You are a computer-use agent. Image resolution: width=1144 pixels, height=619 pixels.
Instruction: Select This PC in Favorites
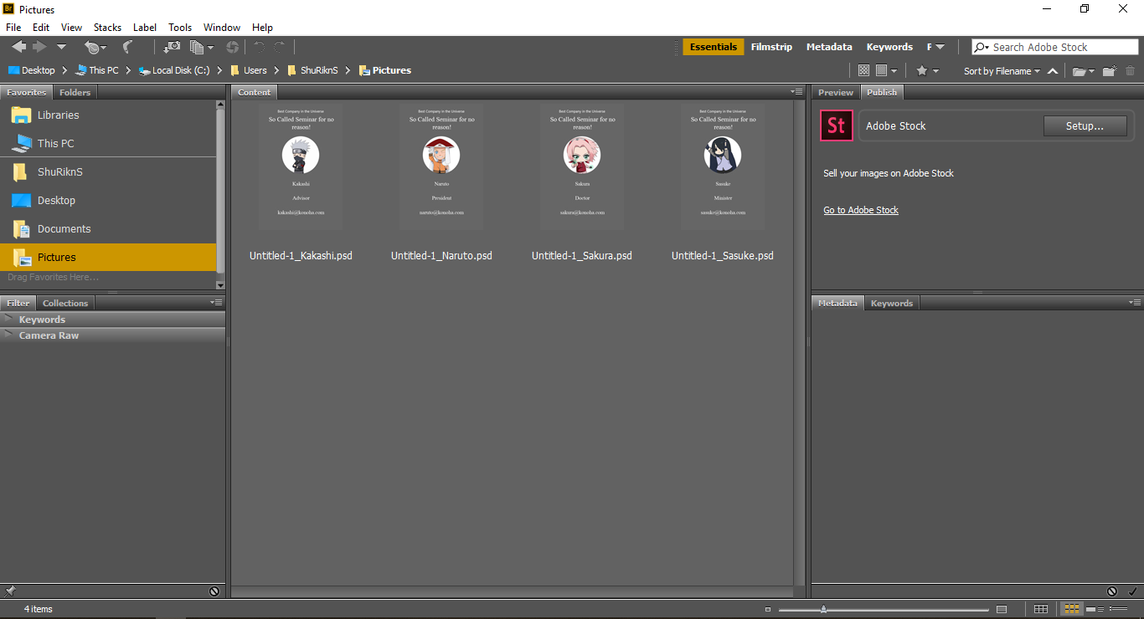(108, 144)
